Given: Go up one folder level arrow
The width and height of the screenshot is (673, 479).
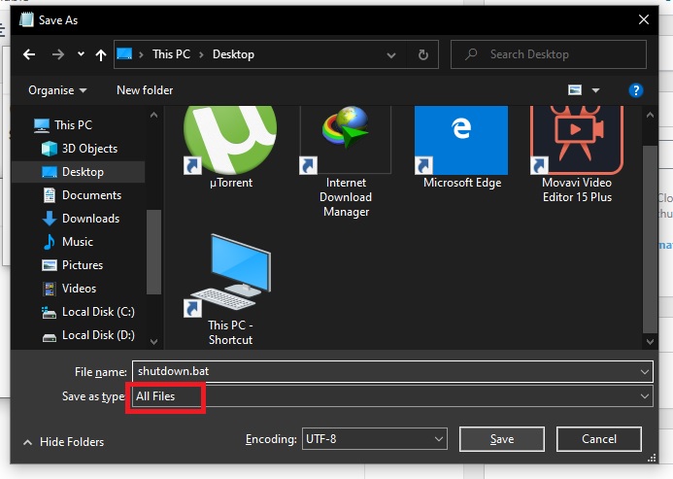Looking at the screenshot, I should (101, 54).
